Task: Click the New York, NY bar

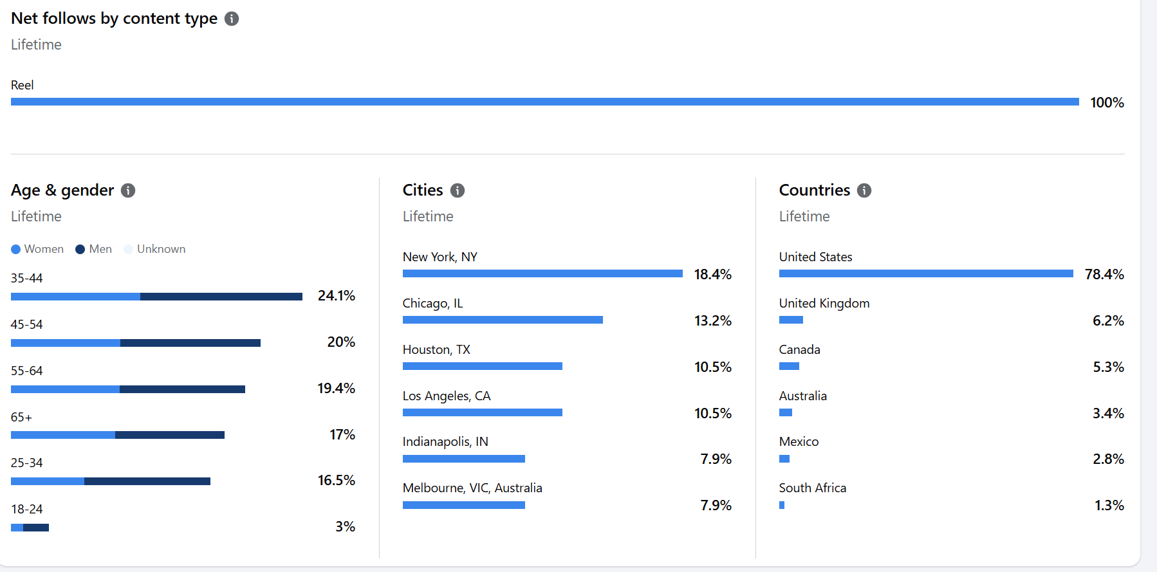Action: tap(542, 273)
